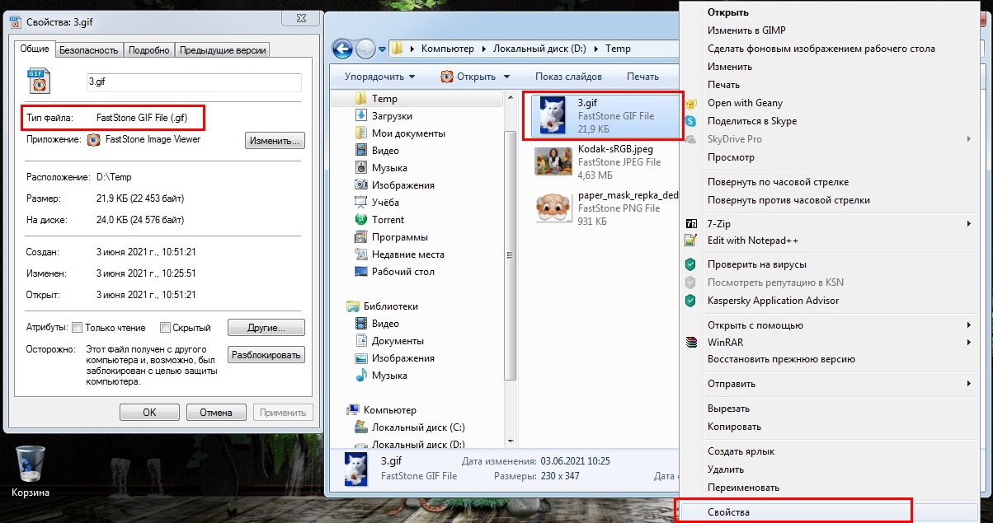993x523 pixels.
Task: Enable the "Только чтение" checkbox
Action: pos(78,328)
